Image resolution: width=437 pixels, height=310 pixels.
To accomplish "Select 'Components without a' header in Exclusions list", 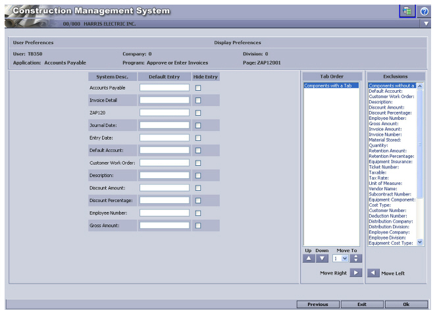I will (392, 86).
